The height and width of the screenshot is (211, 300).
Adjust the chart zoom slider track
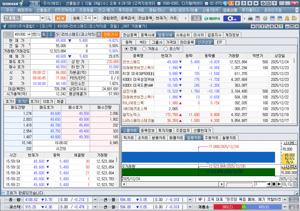[x=239, y=184]
